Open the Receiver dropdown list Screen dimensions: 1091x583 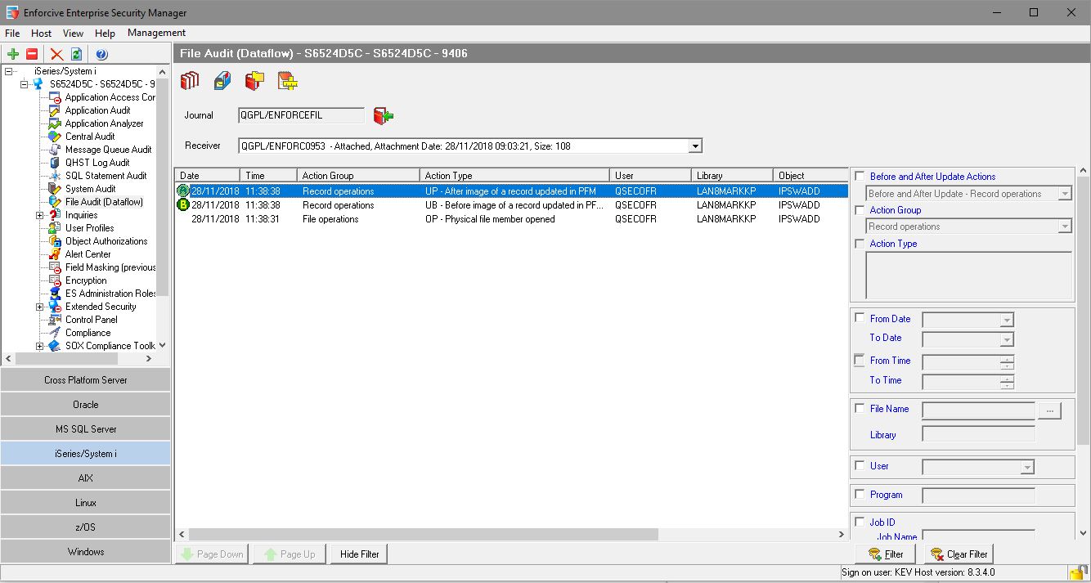[x=695, y=146]
